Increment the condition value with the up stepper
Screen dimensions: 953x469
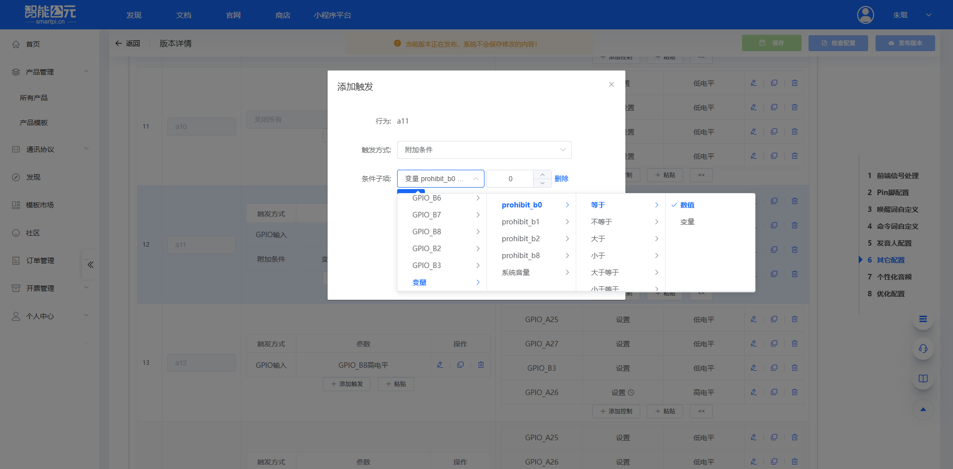542,174
